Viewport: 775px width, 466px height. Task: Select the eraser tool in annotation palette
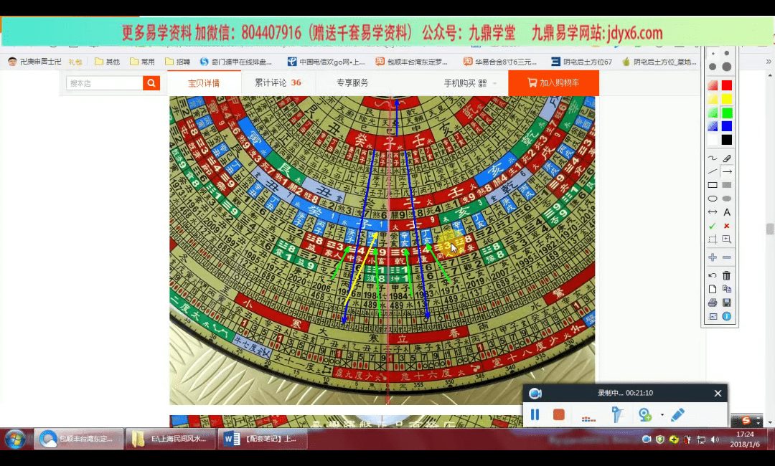pyautogui.click(x=727, y=158)
